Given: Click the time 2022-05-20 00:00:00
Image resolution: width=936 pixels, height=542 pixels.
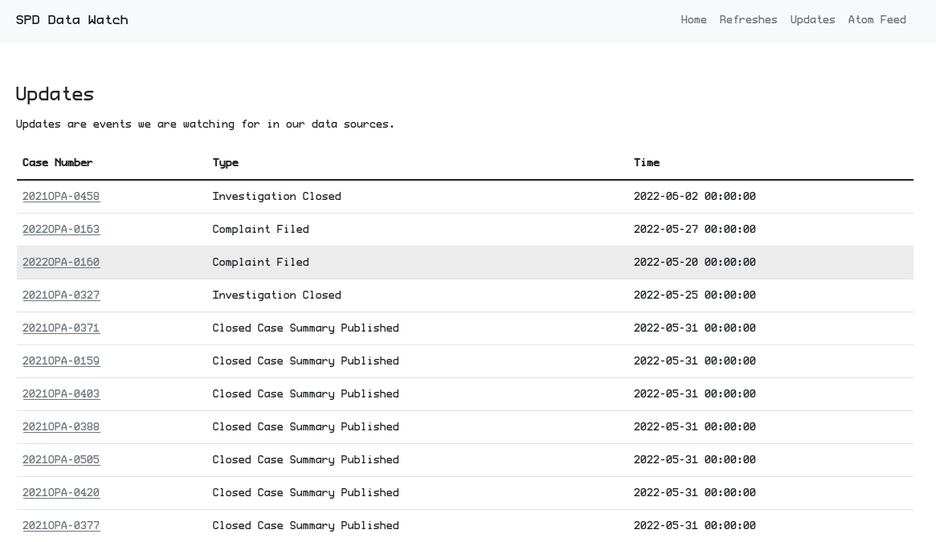Looking at the screenshot, I should point(694,262).
